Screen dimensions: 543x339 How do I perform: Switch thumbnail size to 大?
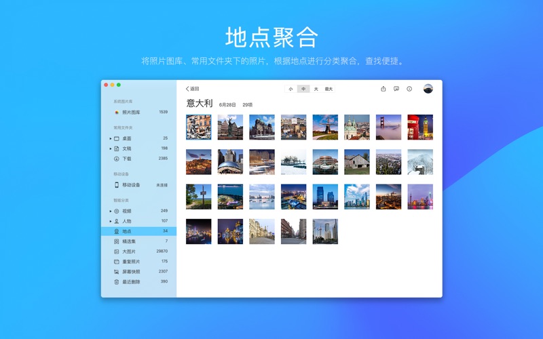click(316, 89)
